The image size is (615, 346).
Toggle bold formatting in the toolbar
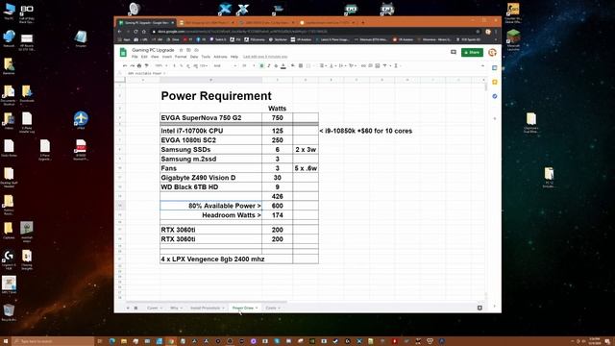(261, 65)
